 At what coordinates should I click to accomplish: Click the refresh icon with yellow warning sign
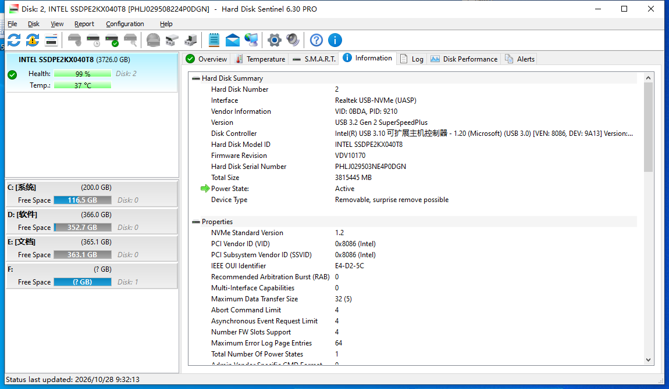[33, 41]
